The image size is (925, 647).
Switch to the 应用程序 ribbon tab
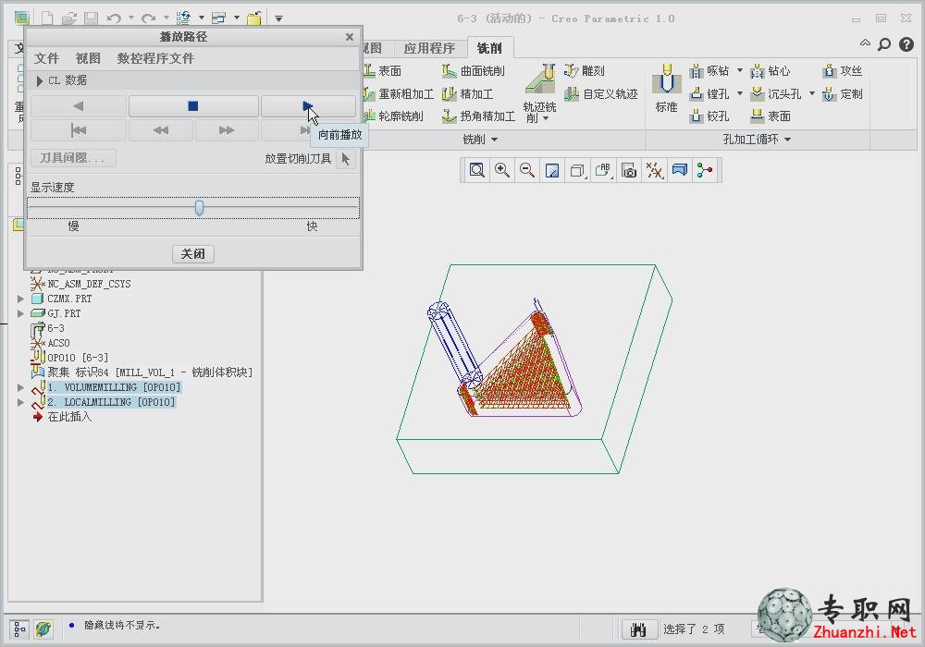pos(429,48)
